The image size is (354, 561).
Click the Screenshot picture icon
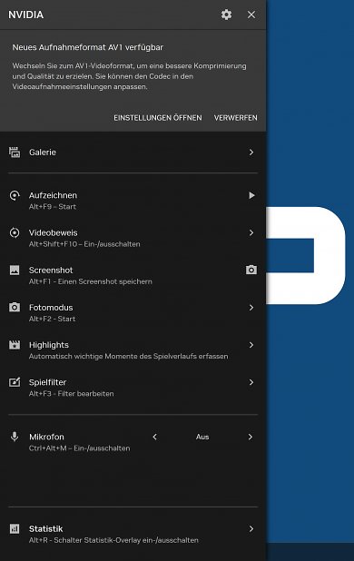(x=15, y=271)
